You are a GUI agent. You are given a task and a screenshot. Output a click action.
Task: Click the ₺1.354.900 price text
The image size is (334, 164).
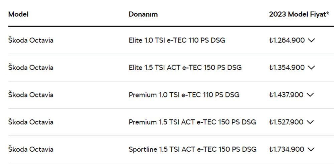click(287, 68)
